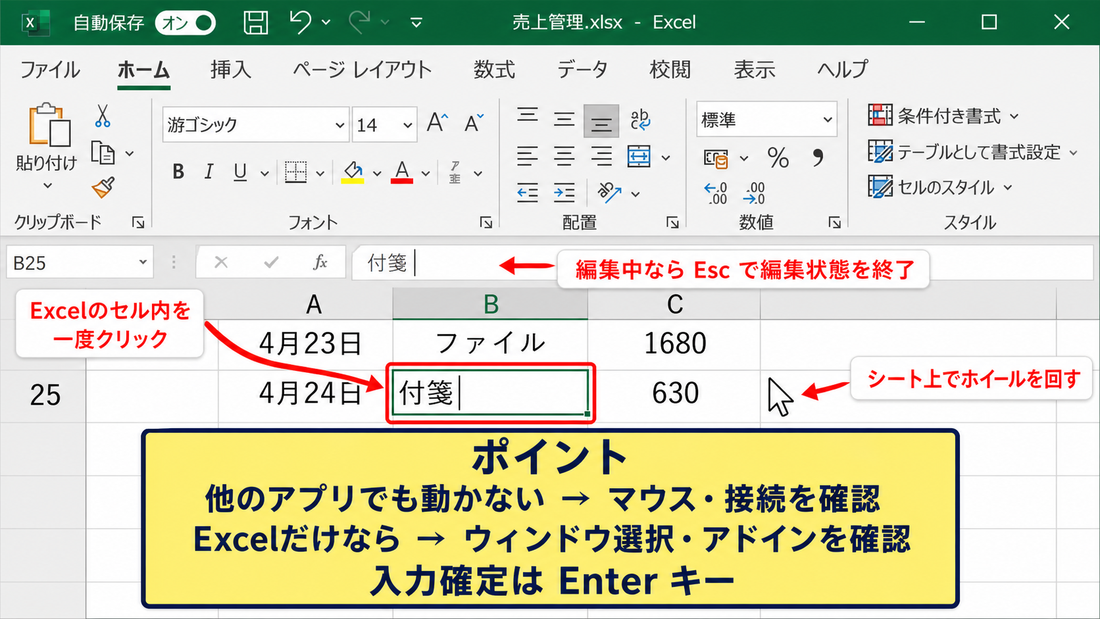Open the 游ゴシック font name dropdown
The height and width of the screenshot is (619, 1100).
pos(339,125)
